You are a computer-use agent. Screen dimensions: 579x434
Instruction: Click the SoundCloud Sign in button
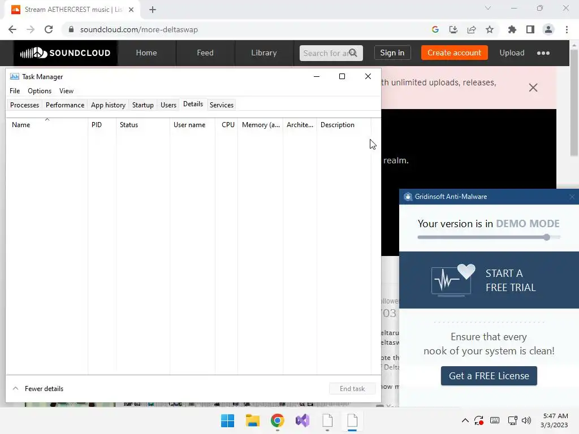tap(392, 53)
